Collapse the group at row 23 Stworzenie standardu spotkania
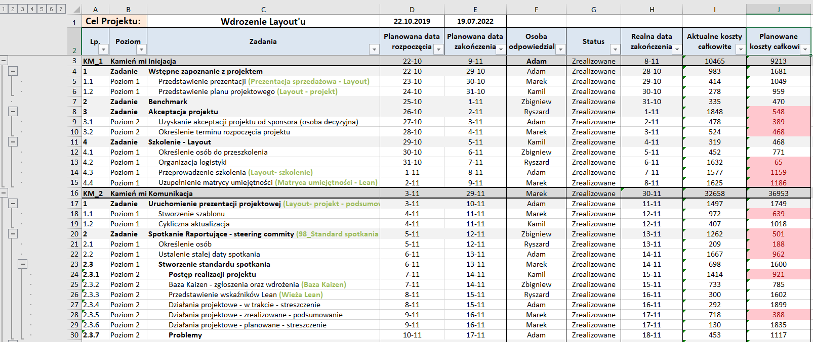The width and height of the screenshot is (813, 342). (x=23, y=264)
